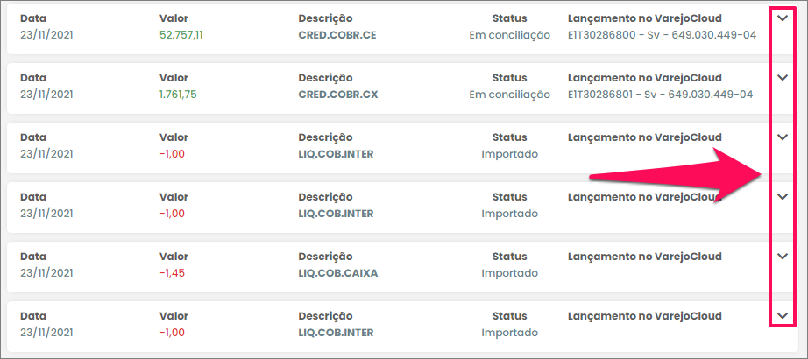808x359 pixels.
Task: Expand the second LIQ.COB.INTER entry chevron
Action: (783, 196)
